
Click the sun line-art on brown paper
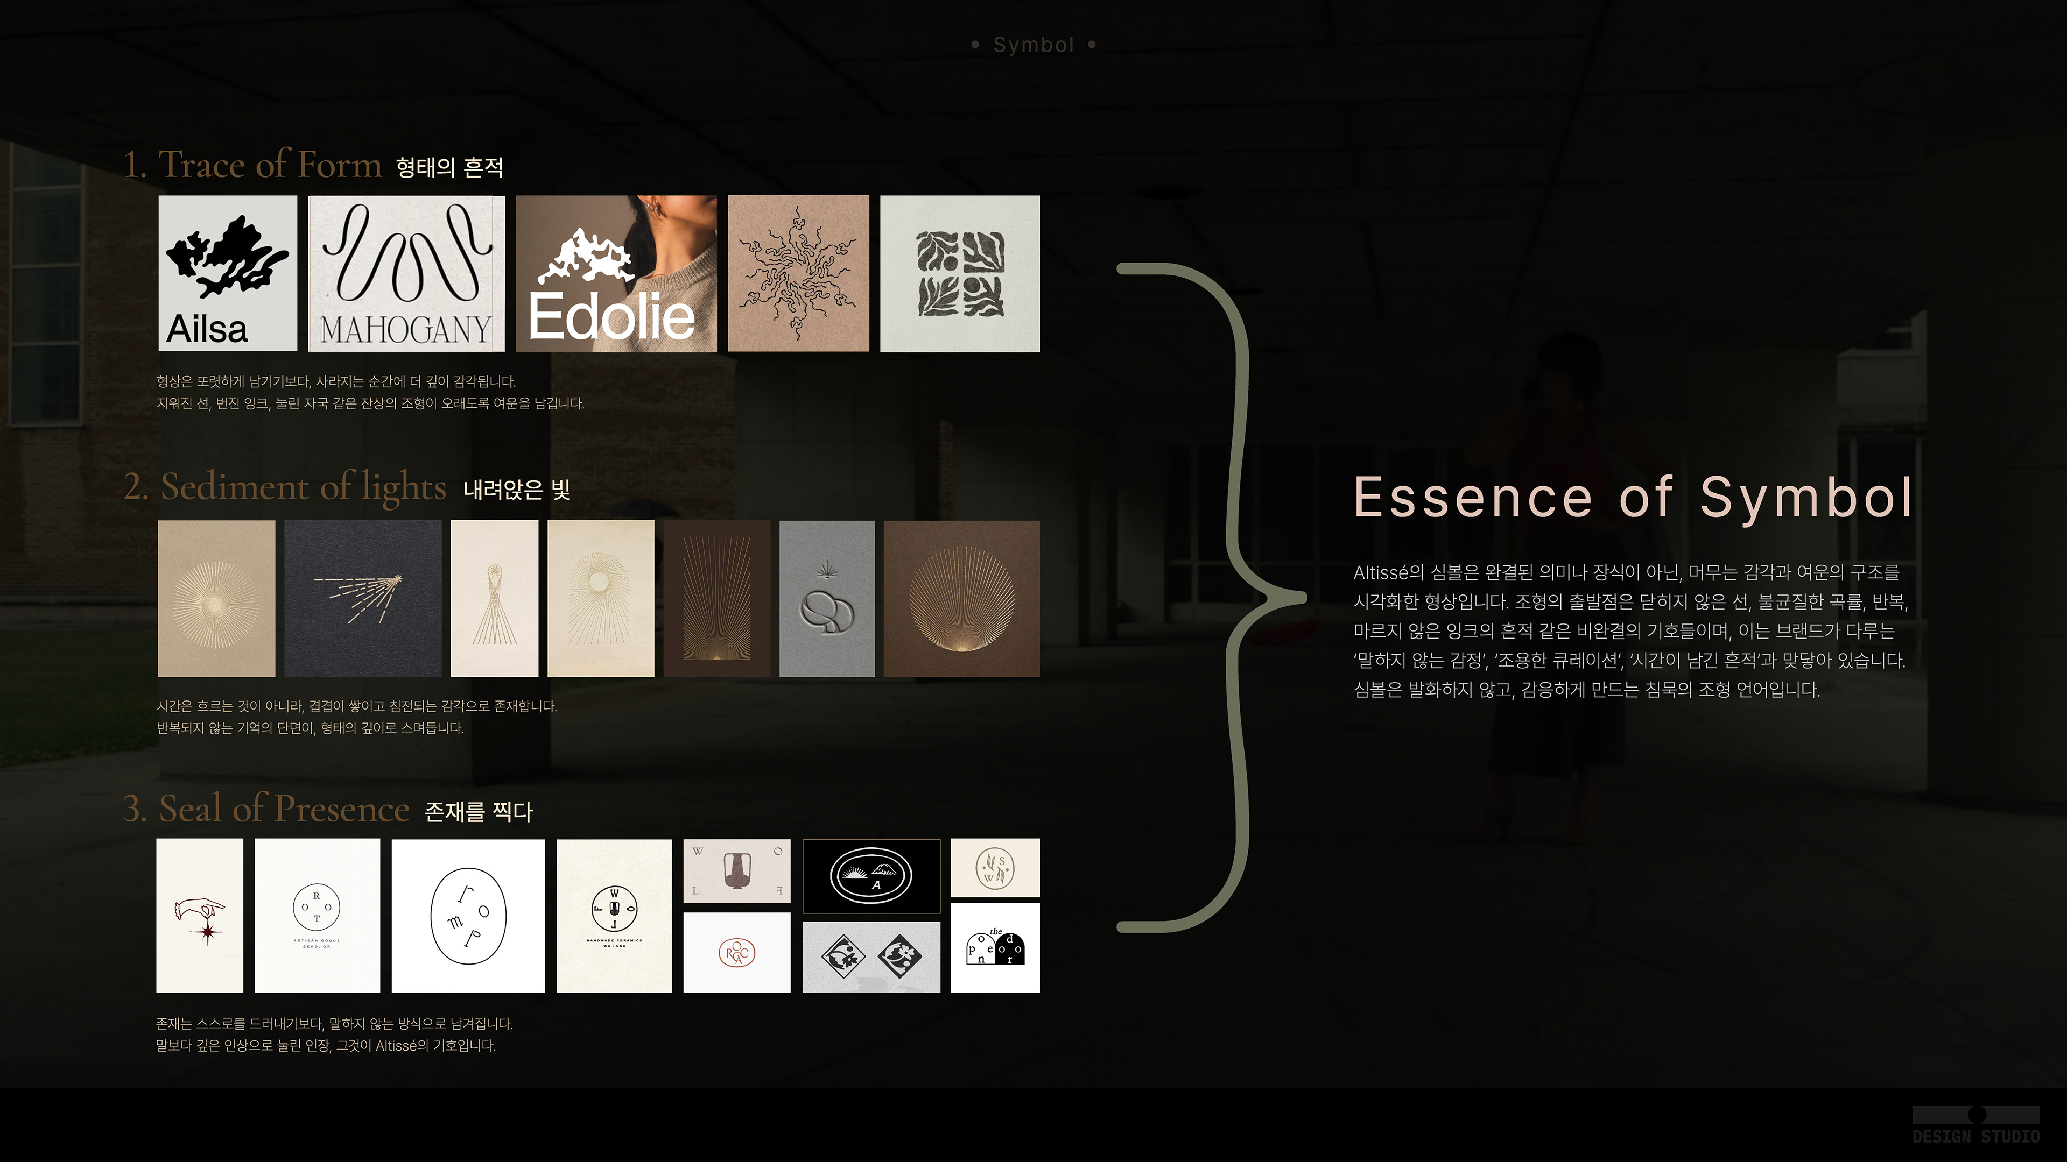coord(798,273)
